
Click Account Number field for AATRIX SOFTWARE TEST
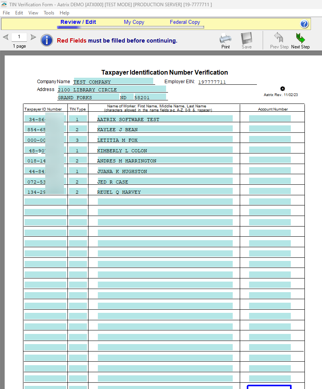(270, 119)
